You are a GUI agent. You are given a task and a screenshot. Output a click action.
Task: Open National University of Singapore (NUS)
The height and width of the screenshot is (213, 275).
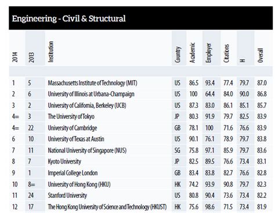coord(87,150)
